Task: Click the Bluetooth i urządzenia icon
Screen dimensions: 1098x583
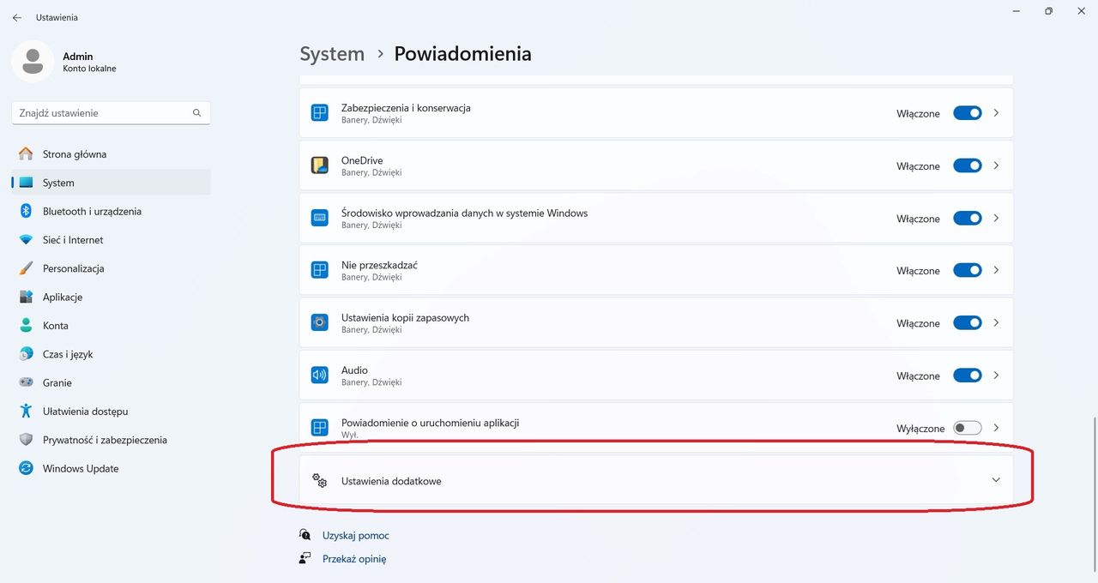Action: (x=26, y=212)
